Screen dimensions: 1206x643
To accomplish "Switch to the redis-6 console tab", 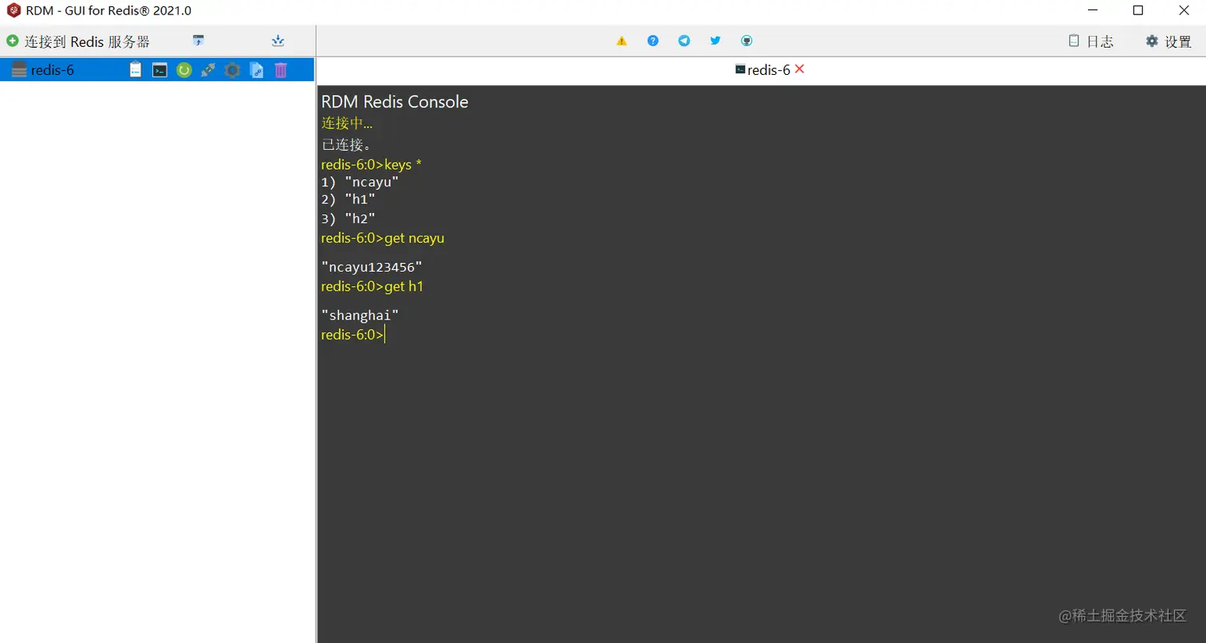I will point(763,70).
